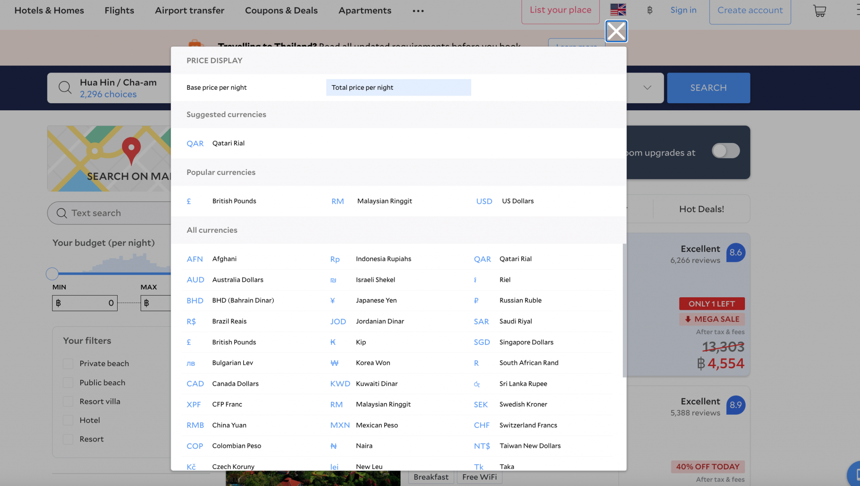Click the budget slider minimum handle
860x486 pixels.
[52, 274]
